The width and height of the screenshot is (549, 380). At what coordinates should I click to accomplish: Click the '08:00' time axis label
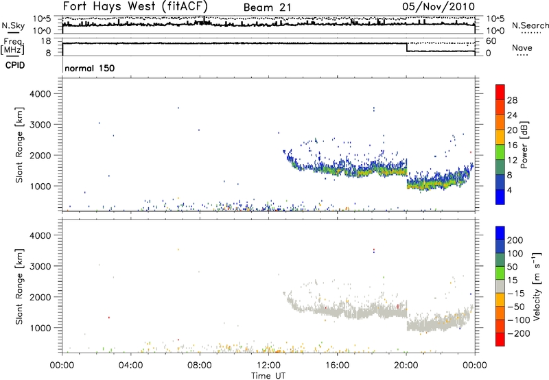(x=199, y=366)
